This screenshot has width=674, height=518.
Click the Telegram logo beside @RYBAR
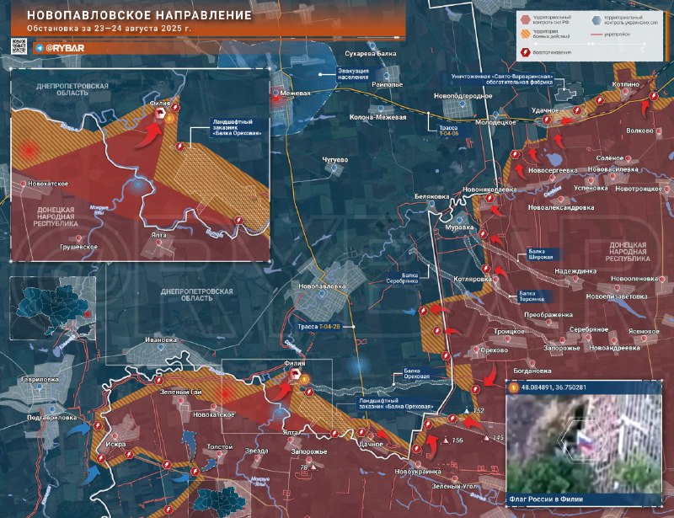pos(40,49)
